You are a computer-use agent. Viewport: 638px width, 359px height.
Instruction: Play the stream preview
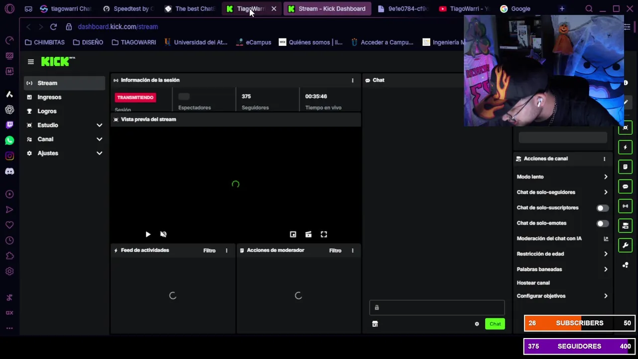coord(148,234)
